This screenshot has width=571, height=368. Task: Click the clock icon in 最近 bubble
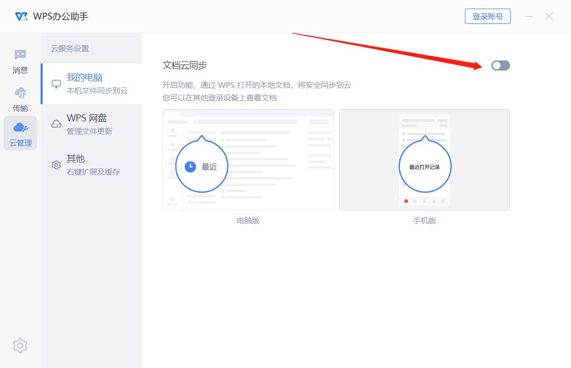pyautogui.click(x=190, y=167)
